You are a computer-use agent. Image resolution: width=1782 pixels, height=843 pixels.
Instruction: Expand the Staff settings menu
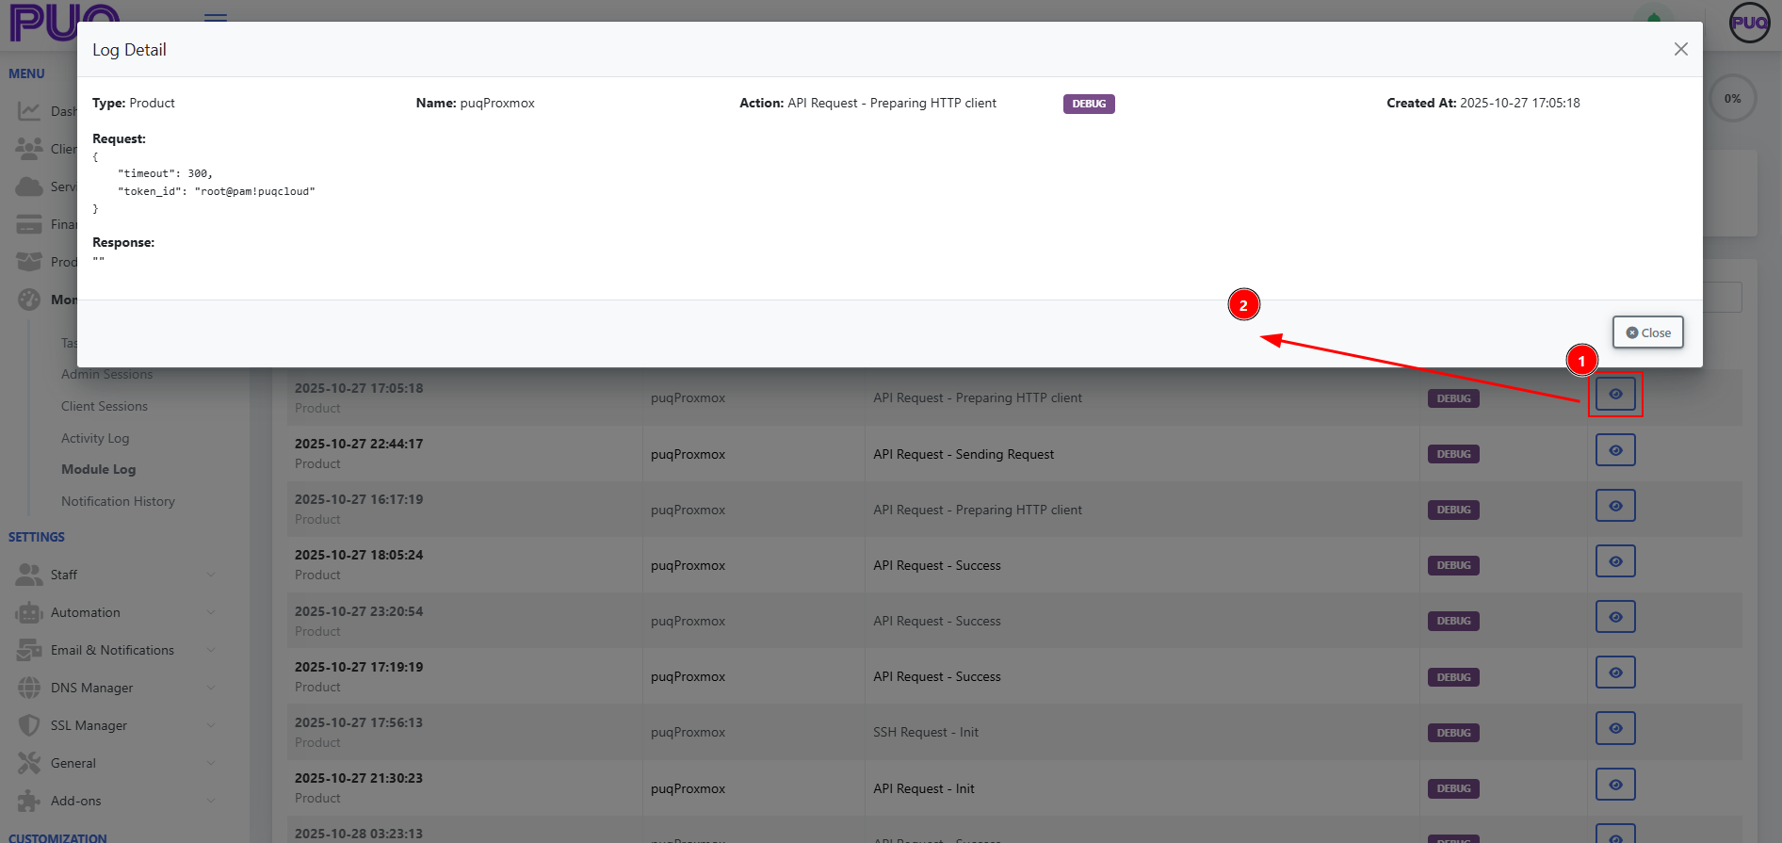64,575
